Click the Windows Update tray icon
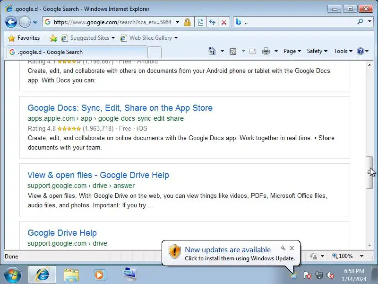 pos(293,275)
